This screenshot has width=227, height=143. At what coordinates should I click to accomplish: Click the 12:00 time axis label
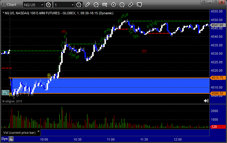click(x=178, y=139)
